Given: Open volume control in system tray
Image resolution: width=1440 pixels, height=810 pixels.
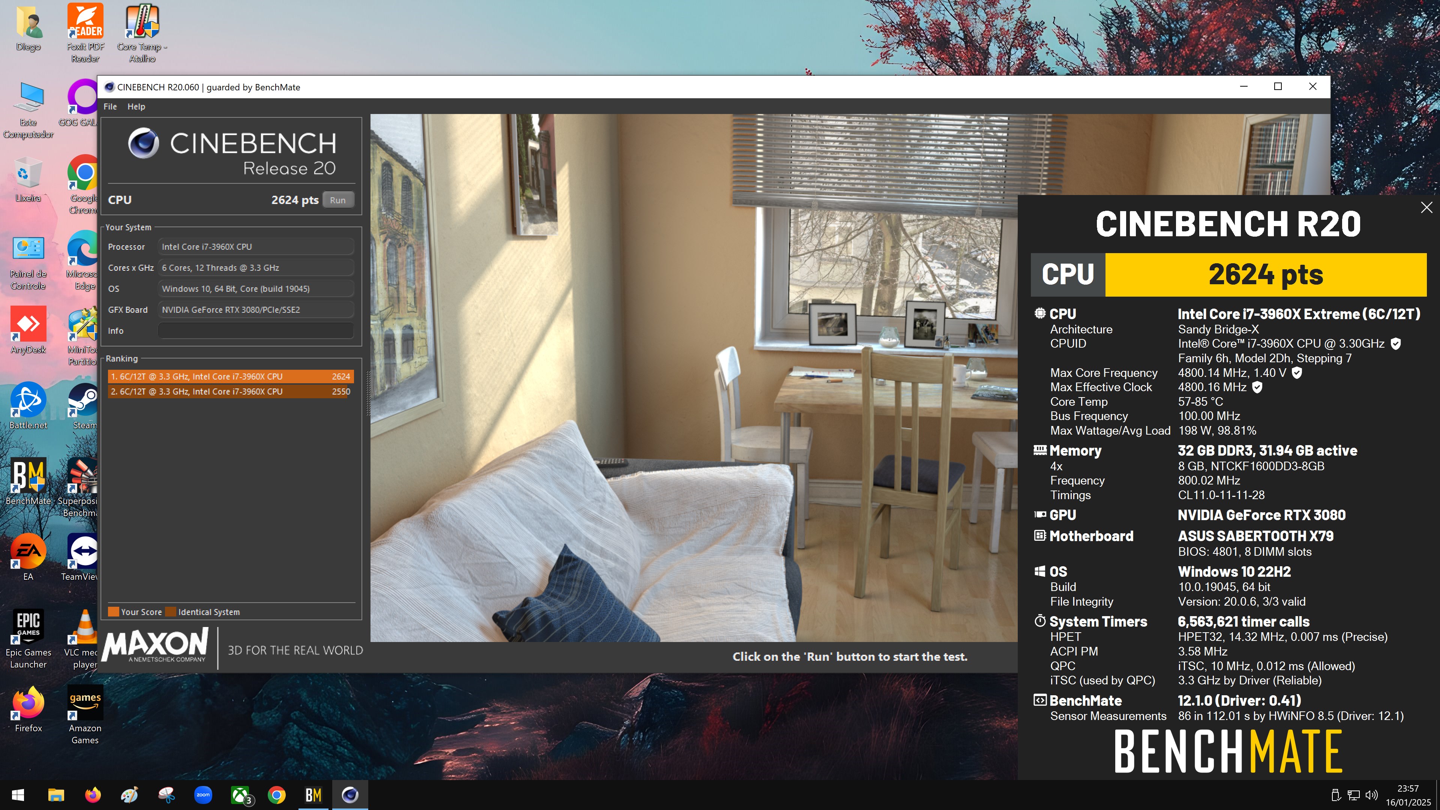Looking at the screenshot, I should coord(1371,795).
